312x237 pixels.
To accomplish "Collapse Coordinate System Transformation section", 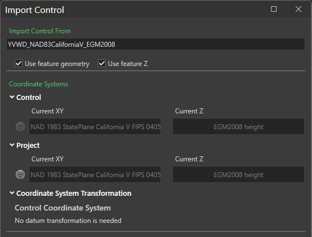I will pyautogui.click(x=12, y=193).
